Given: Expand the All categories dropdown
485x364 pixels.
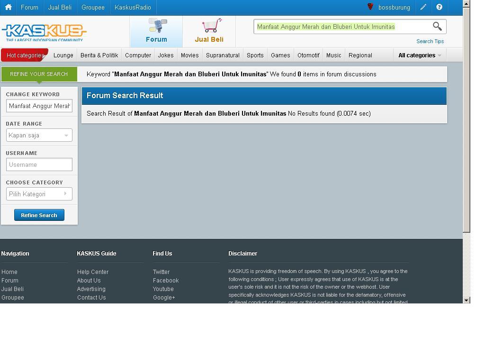Looking at the screenshot, I should [420, 55].
